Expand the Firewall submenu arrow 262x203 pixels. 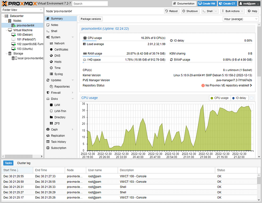click(72, 93)
